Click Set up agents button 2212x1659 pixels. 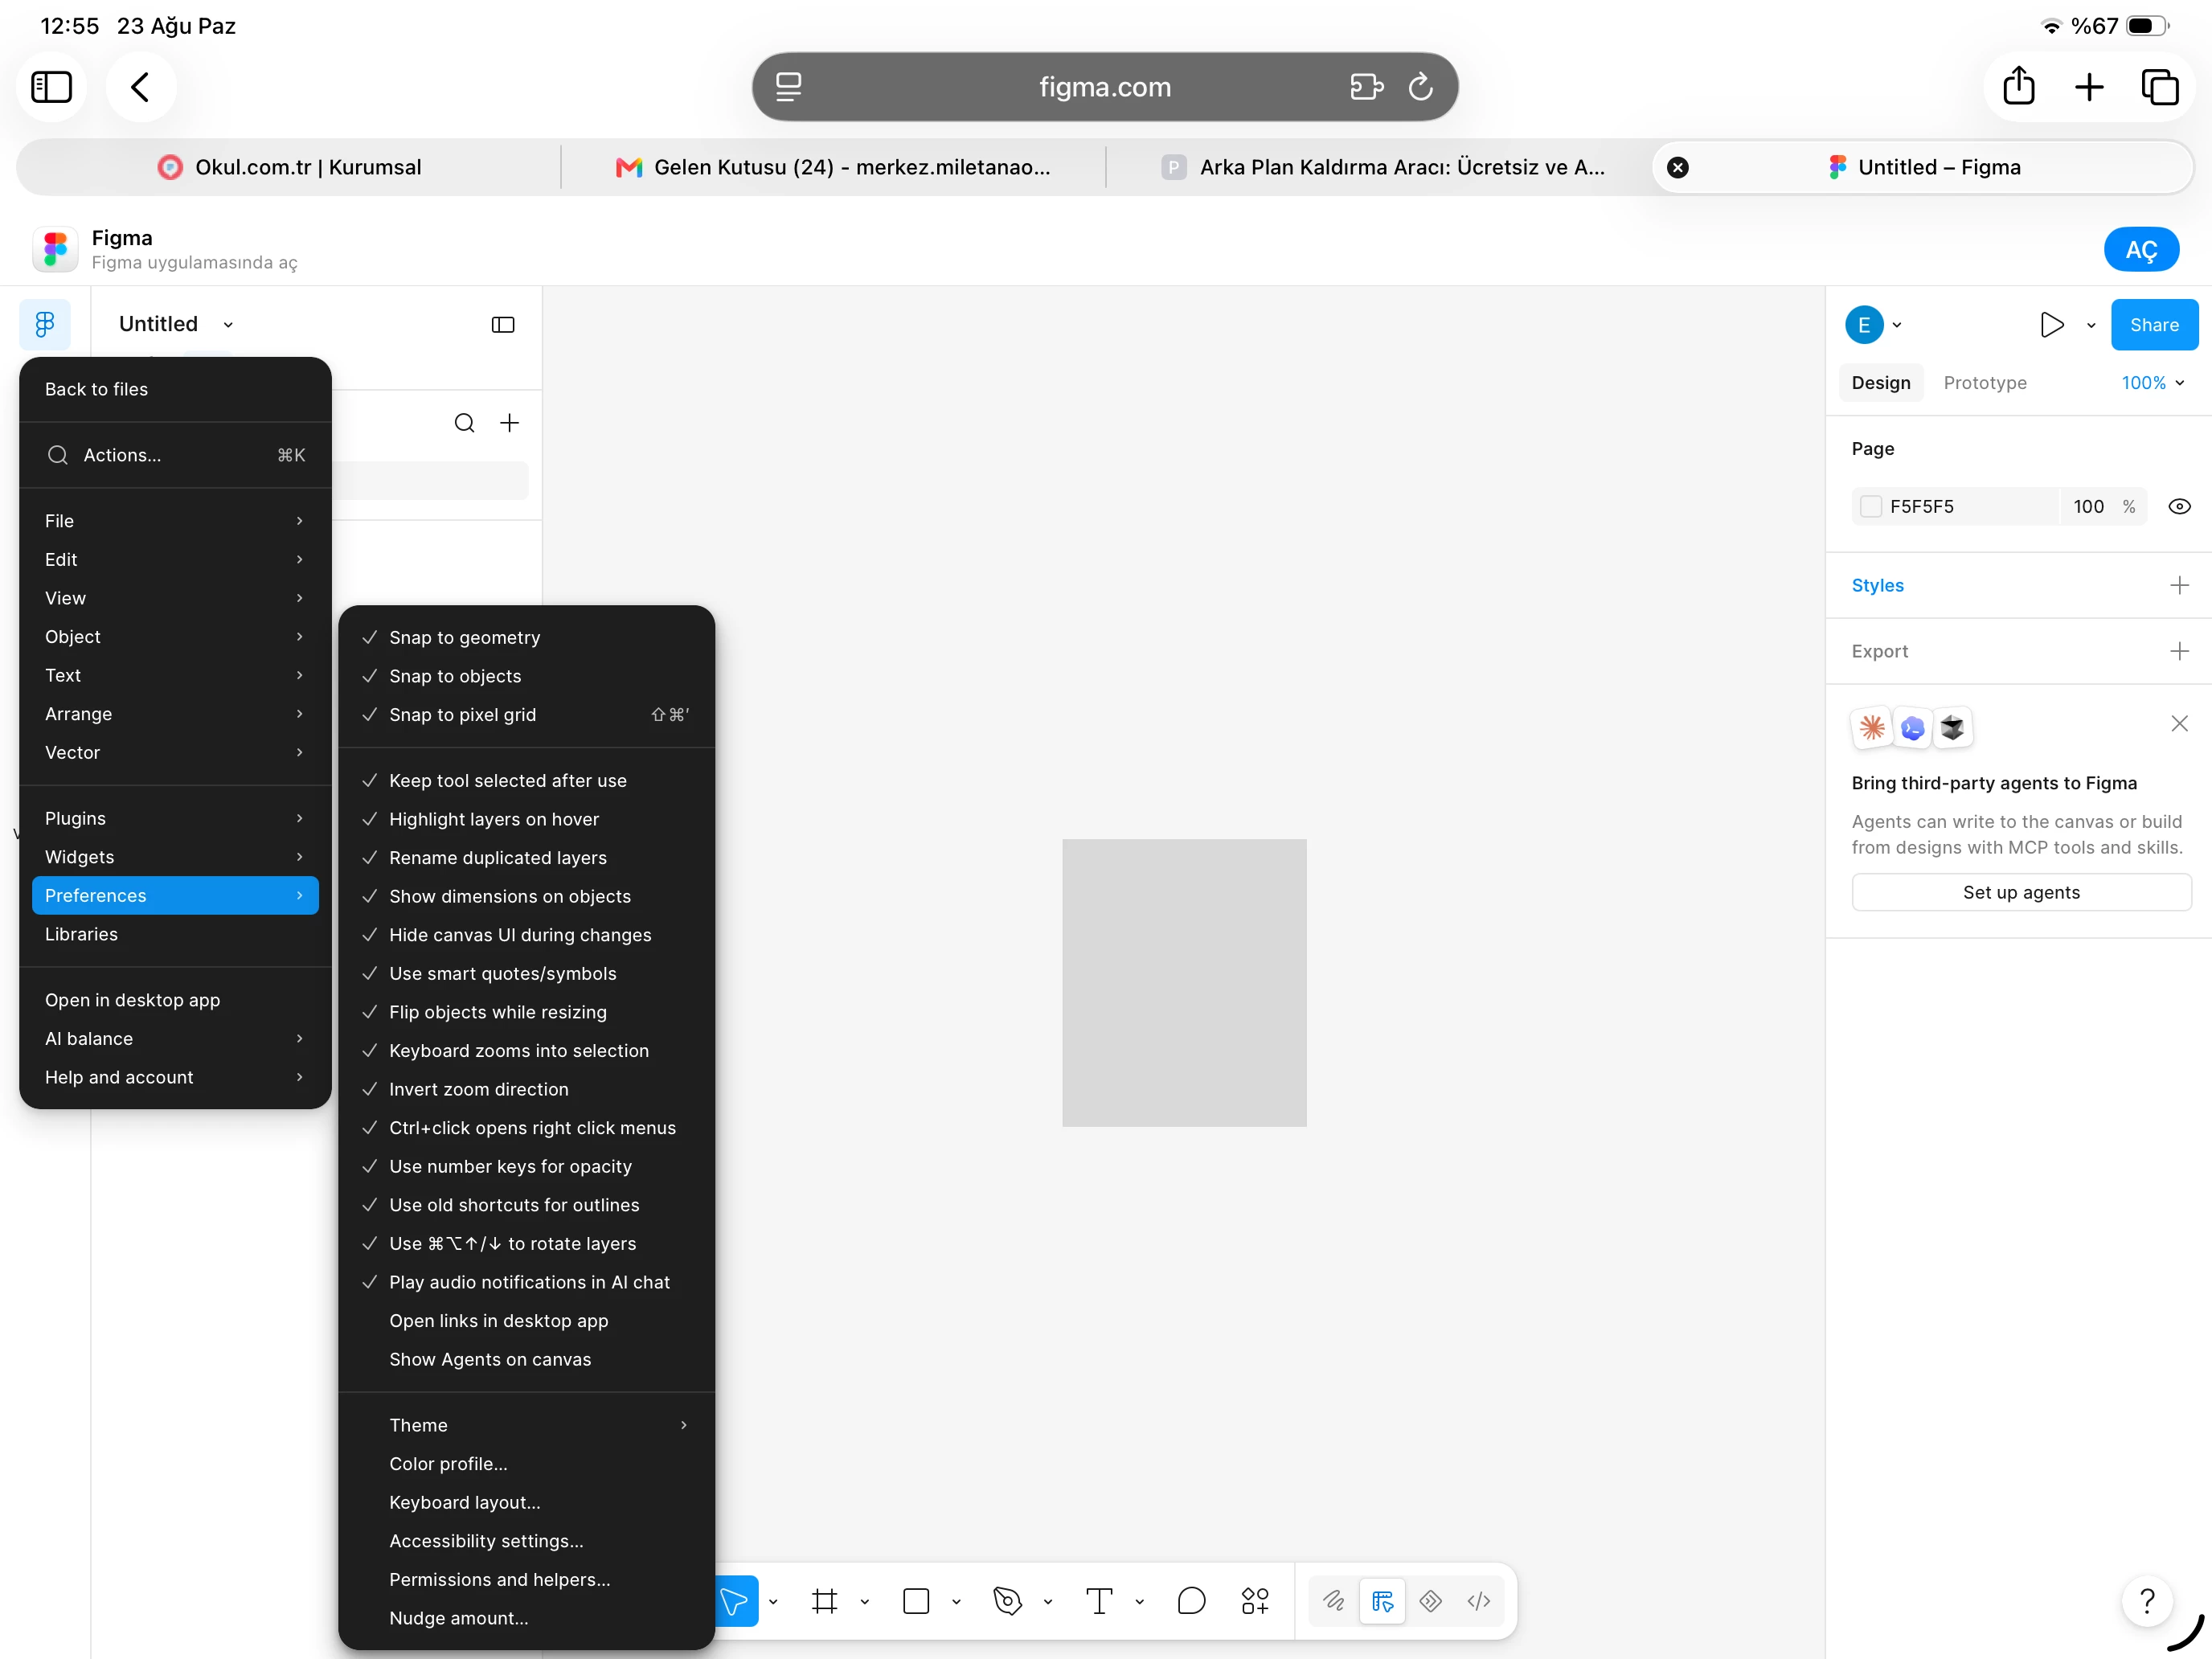(2021, 892)
